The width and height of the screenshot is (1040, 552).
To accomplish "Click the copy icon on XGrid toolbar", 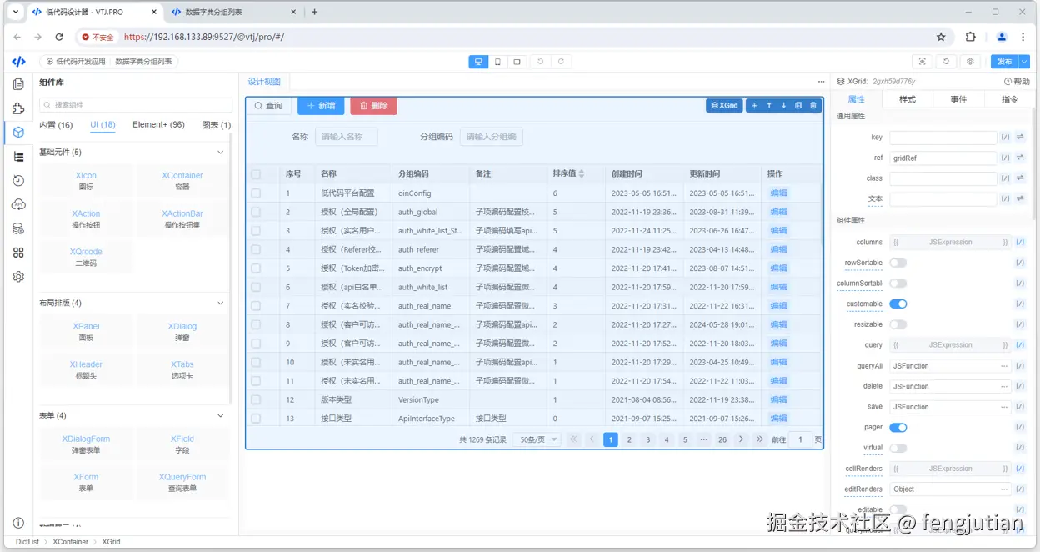I will point(798,106).
